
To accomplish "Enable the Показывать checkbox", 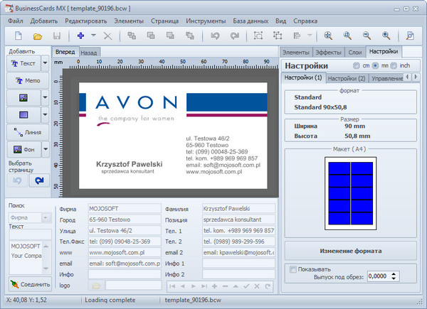I will (x=293, y=269).
